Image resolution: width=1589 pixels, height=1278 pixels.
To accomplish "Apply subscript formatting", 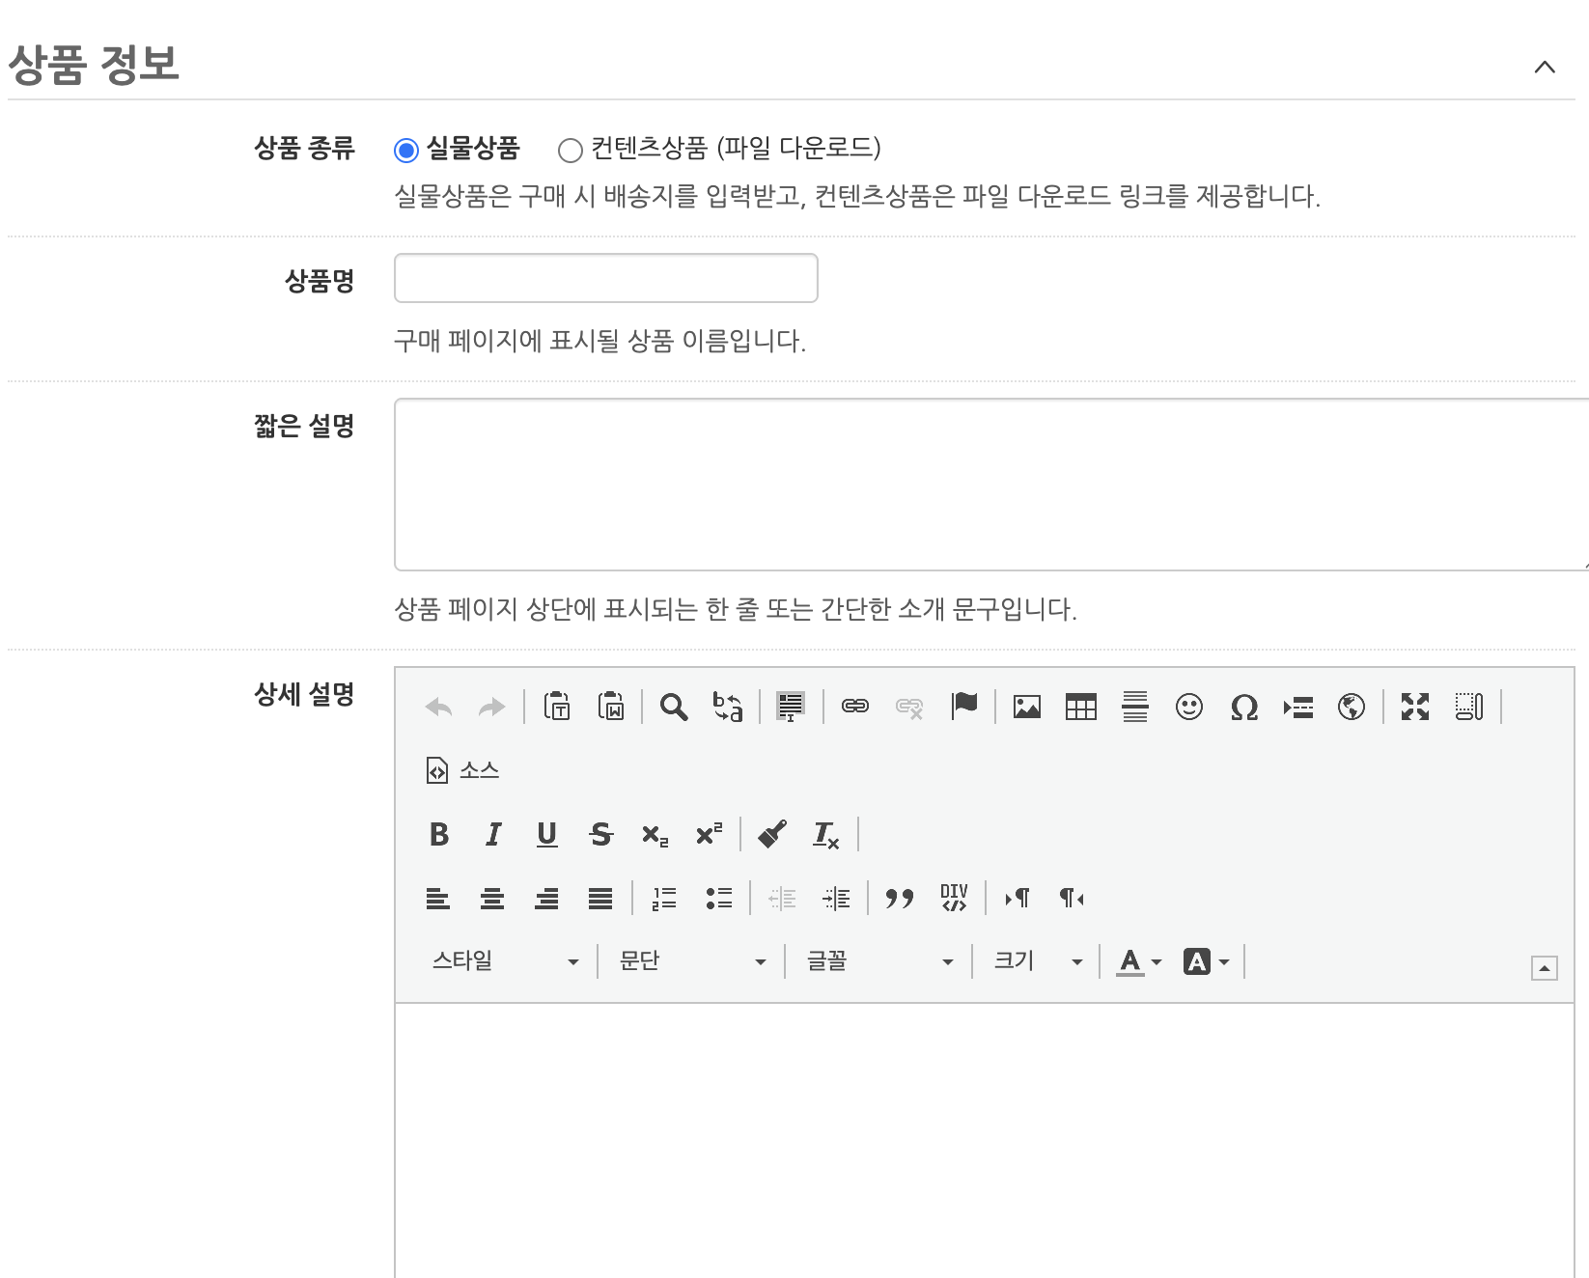I will [655, 835].
